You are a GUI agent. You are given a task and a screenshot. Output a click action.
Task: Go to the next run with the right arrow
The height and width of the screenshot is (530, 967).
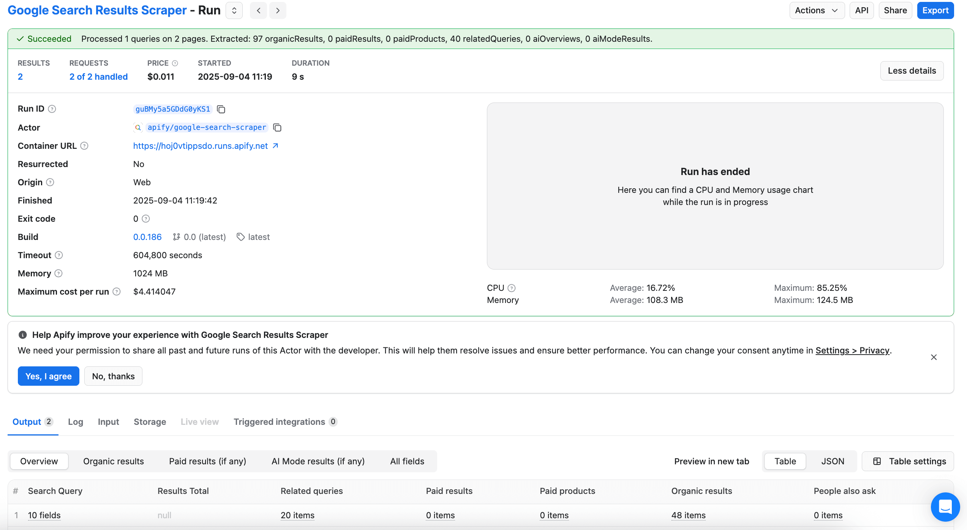click(278, 10)
